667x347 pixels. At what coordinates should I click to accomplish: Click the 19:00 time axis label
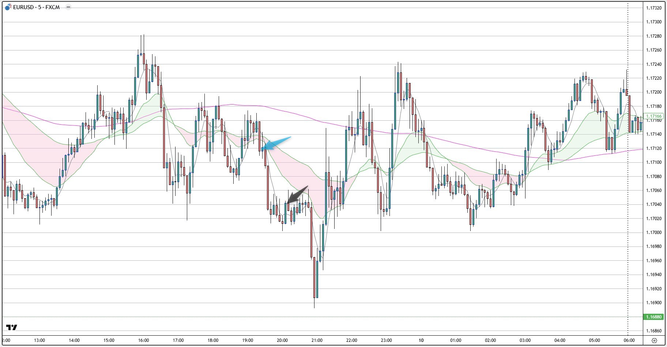248,340
